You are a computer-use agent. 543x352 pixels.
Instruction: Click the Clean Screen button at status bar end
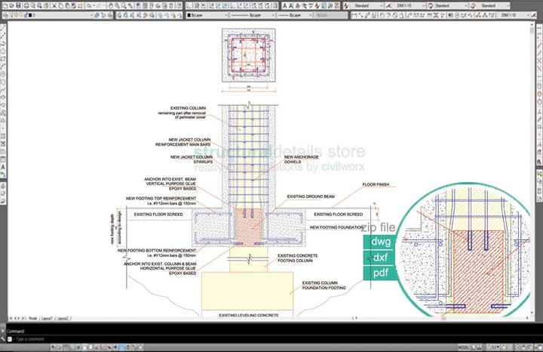point(539,347)
